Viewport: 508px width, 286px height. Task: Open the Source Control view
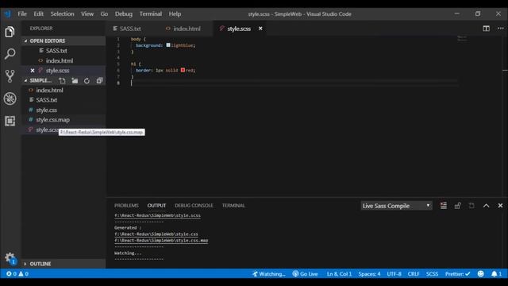[x=10, y=76]
